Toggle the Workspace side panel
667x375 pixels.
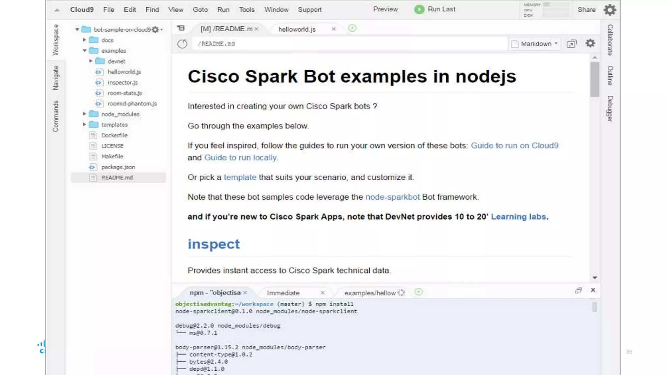(56, 40)
